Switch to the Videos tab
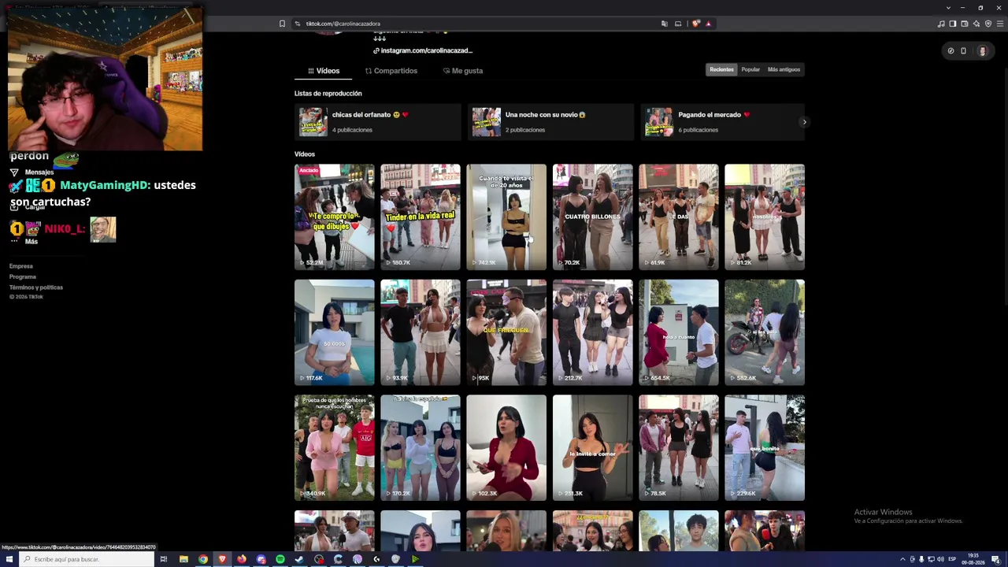The image size is (1008, 567). tap(324, 71)
